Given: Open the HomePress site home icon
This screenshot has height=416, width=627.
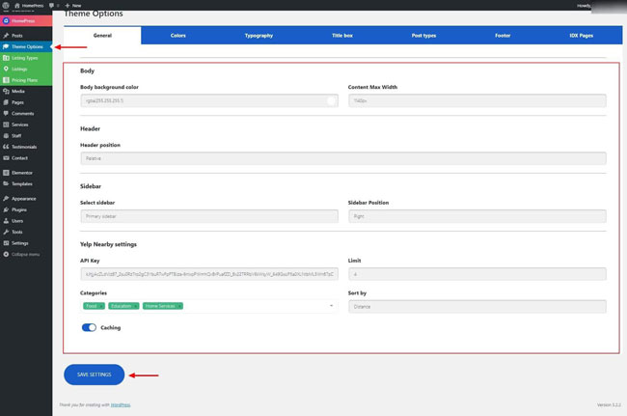Looking at the screenshot, I should coord(17,6).
